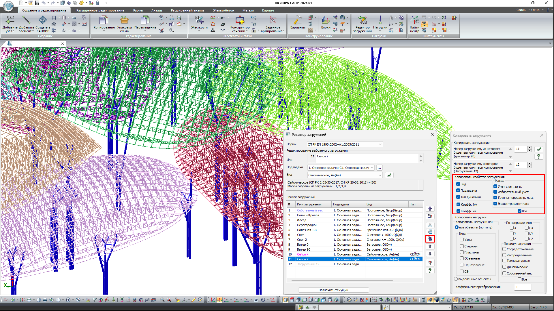The width and height of the screenshot is (554, 311).
Task: Click the Редактор загружений ribbon icon
Action: coord(362,21)
